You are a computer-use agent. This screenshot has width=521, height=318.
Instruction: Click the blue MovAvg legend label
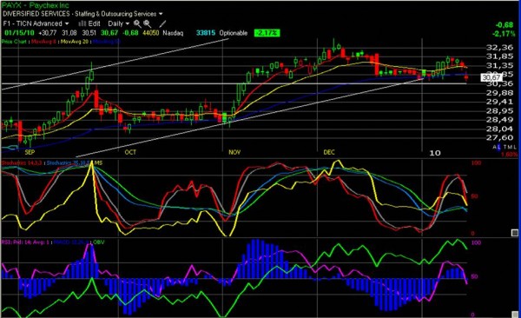[x=106, y=42]
